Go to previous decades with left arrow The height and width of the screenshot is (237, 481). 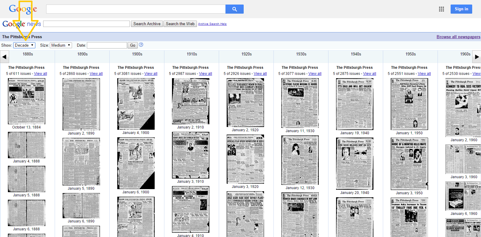(x=4, y=57)
